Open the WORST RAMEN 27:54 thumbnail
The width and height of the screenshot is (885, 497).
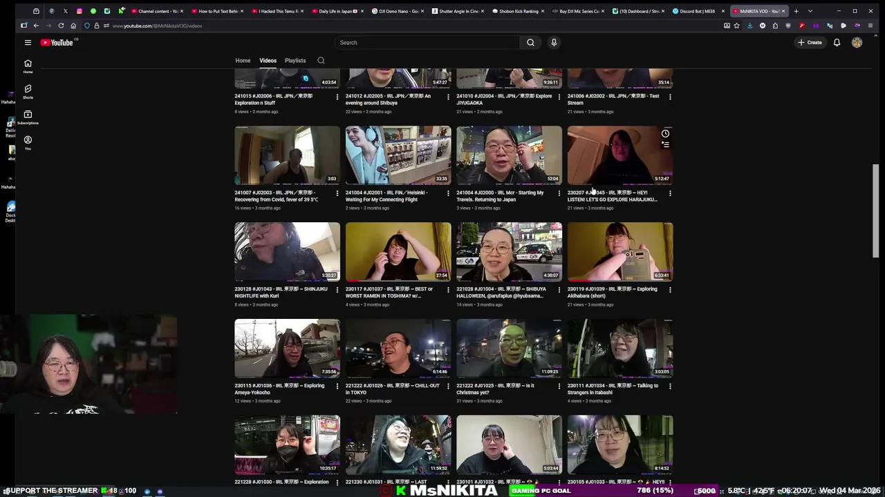tap(398, 252)
